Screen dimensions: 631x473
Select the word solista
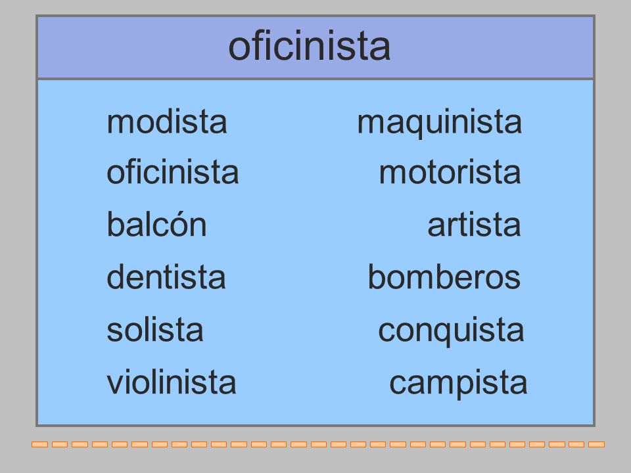pyautogui.click(x=155, y=329)
